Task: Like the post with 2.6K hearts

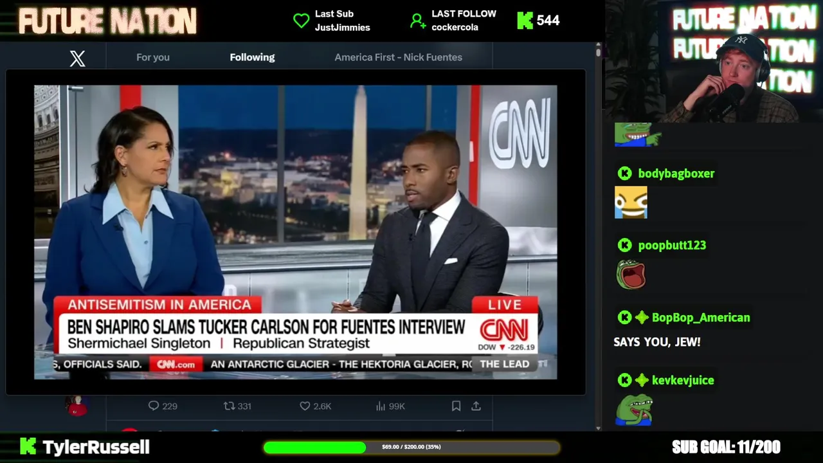Action: [305, 406]
